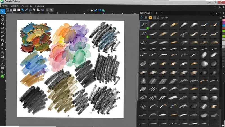The image size is (225, 127).
Task: Click the blue icon in brush panel toolbar
Action: 142,17
